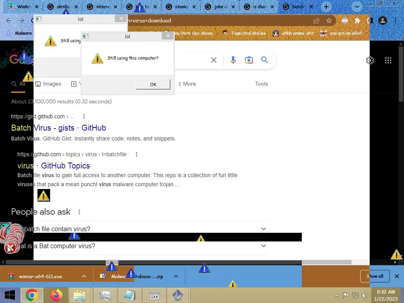The height and width of the screenshot is (303, 404).
Task: Open Google Lens camera search icon
Action: pyautogui.click(x=249, y=60)
